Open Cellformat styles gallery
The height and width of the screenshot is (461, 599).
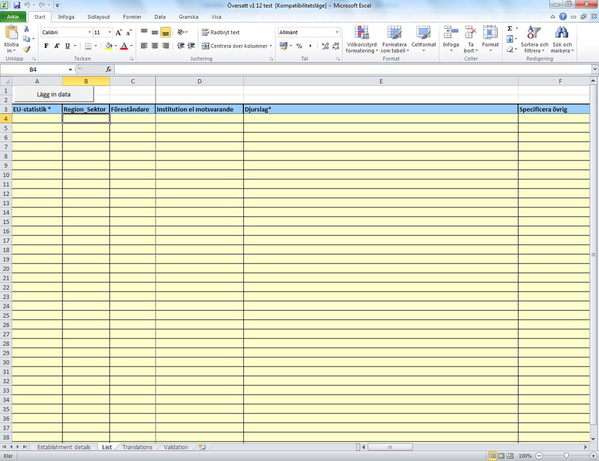pyautogui.click(x=424, y=39)
